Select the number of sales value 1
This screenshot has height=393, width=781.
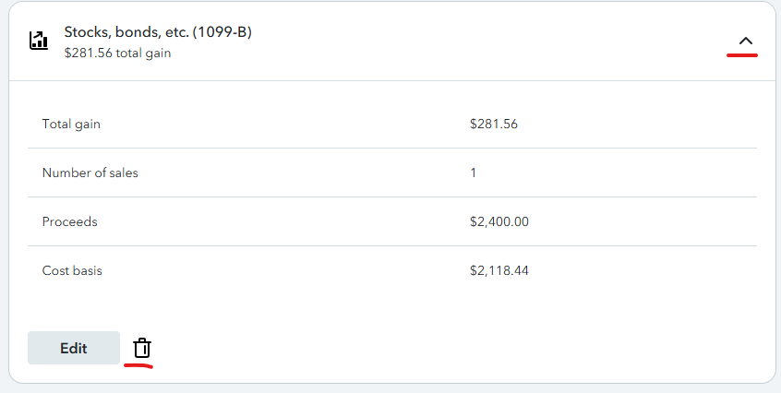474,173
